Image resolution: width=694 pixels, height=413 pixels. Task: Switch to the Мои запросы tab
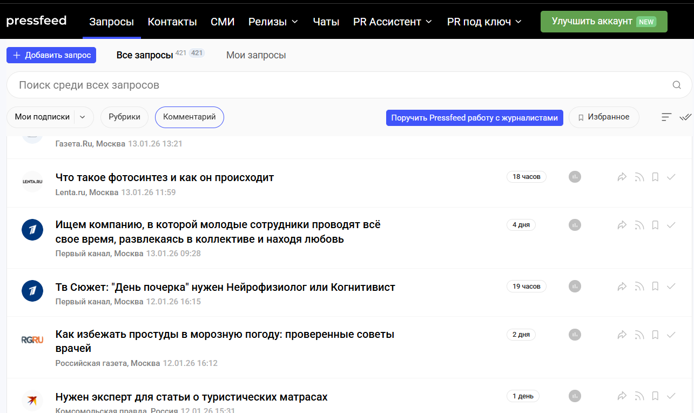click(256, 55)
